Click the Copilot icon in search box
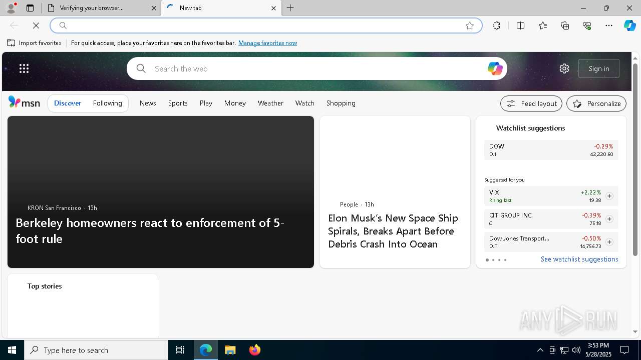641x360 pixels. click(495, 68)
